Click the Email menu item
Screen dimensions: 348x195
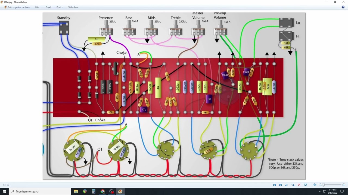coord(48,7)
